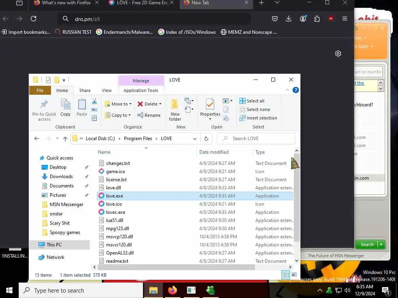Open Index of /ISOs/Windows bookmark

click(187, 32)
